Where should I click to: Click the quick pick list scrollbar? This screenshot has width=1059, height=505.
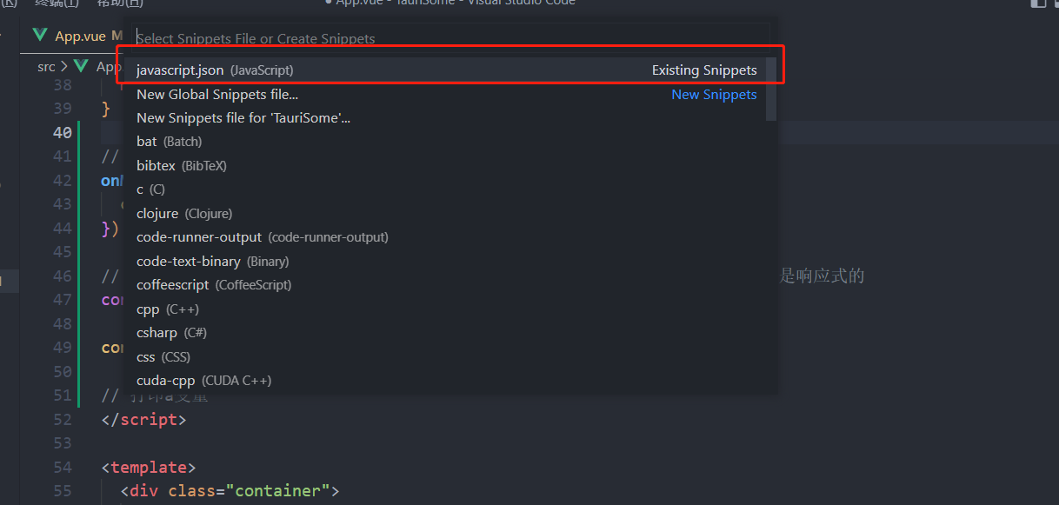[x=771, y=89]
